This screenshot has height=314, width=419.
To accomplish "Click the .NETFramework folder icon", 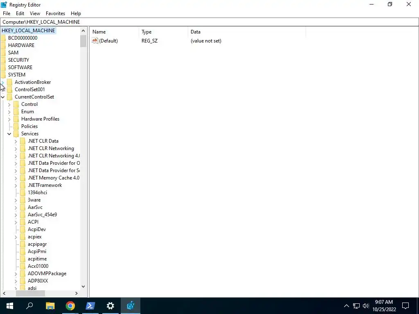I will pos(23,185).
